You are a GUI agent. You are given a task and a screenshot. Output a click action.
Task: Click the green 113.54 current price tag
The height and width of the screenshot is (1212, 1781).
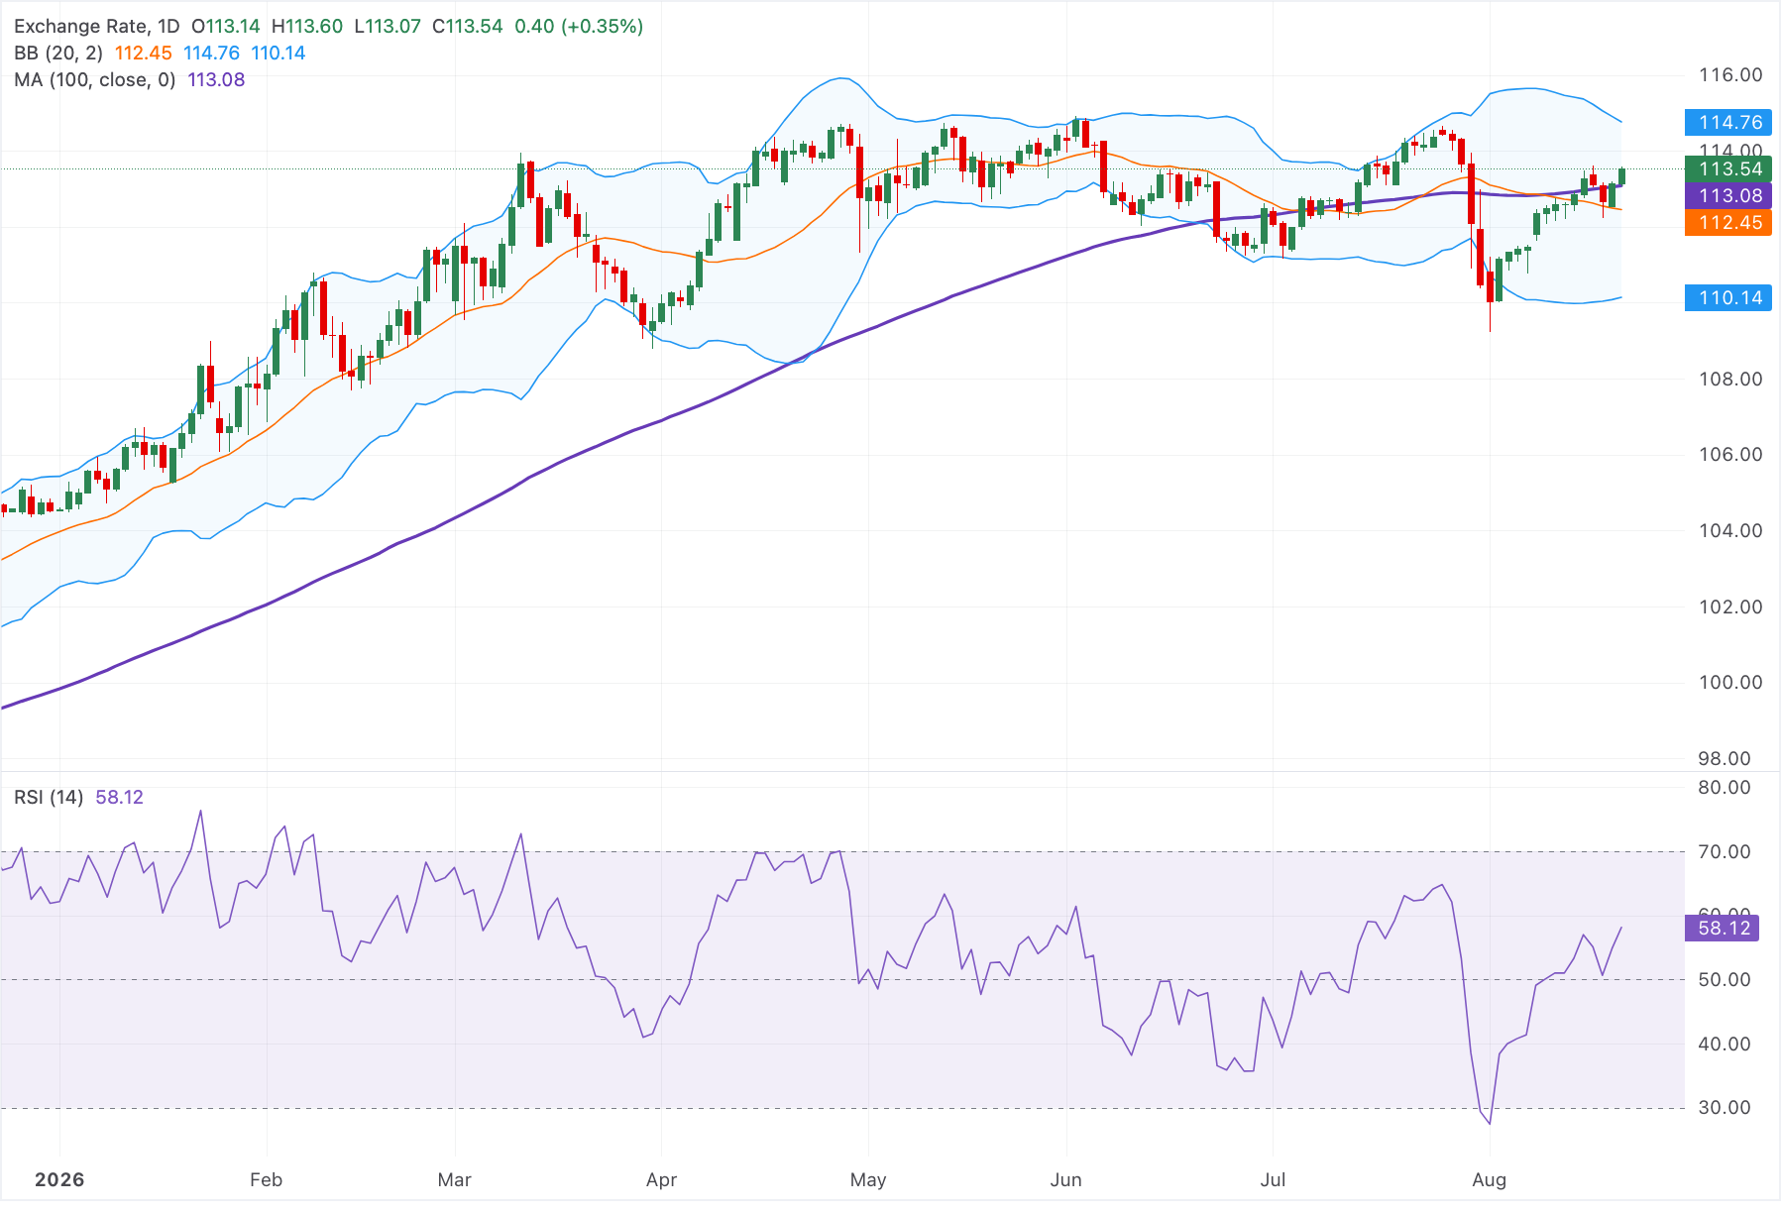click(x=1728, y=169)
